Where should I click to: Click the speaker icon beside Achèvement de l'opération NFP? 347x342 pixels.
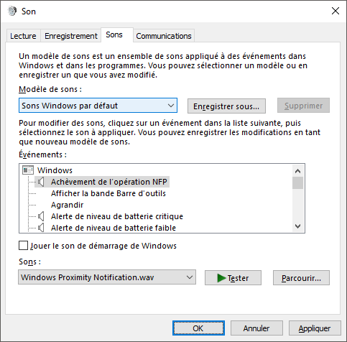click(41, 182)
